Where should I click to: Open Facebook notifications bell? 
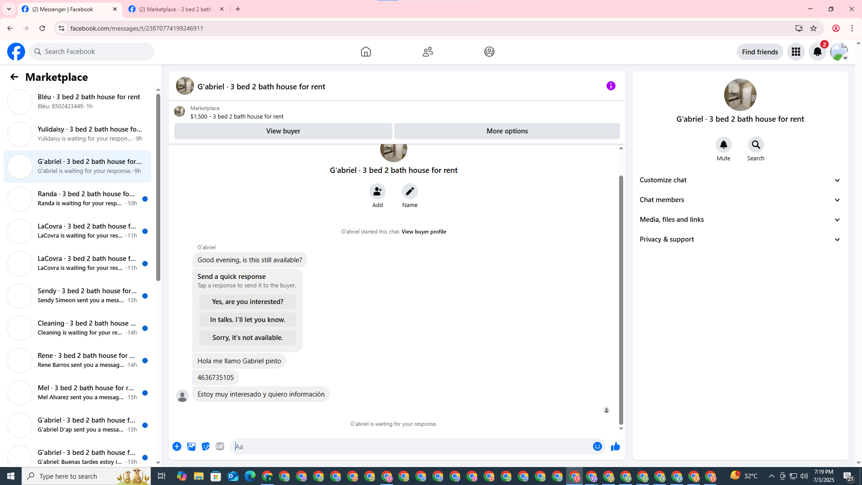(x=817, y=52)
